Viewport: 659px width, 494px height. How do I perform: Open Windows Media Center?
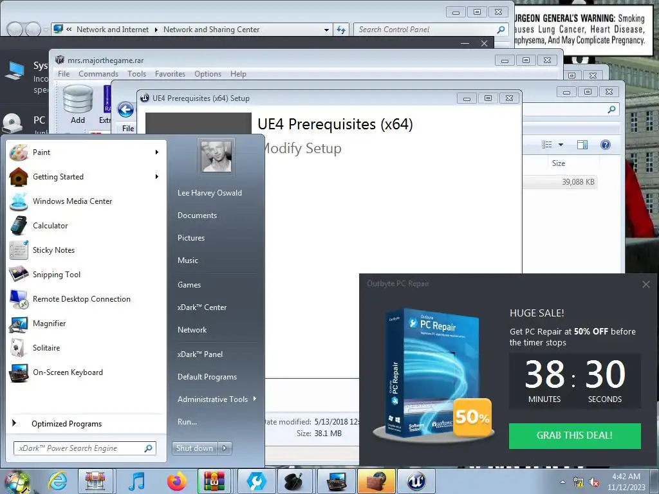[84, 201]
